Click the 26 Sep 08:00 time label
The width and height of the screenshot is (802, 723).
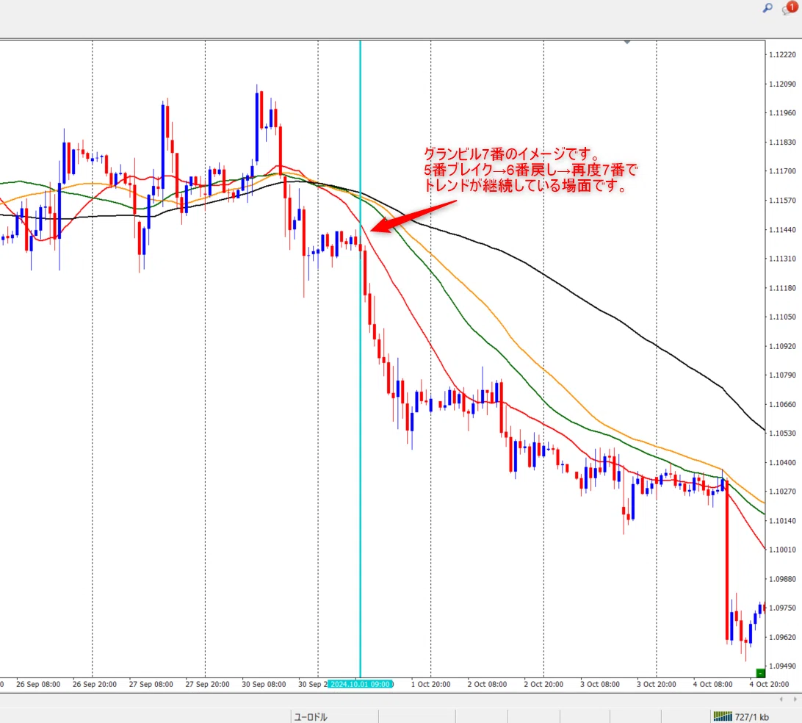point(38,685)
